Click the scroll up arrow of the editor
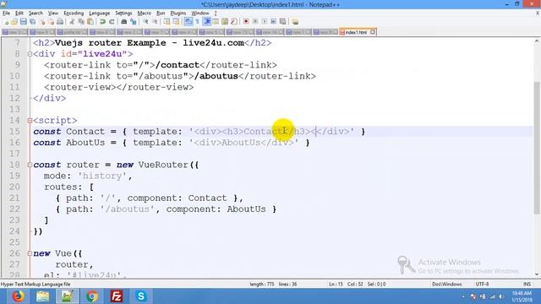 537,41
